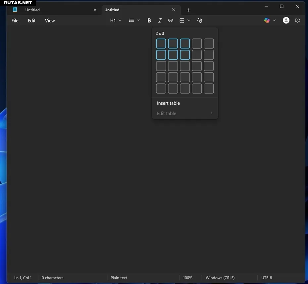Add a new tab with plus button
Screen dimensions: 308x284
pyautogui.click(x=188, y=10)
